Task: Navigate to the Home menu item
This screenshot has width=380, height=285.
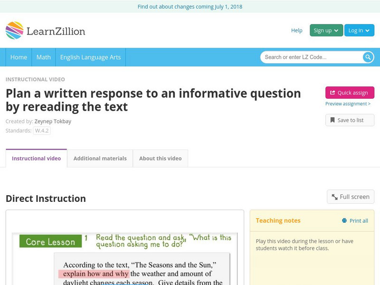Action: pos(19,57)
